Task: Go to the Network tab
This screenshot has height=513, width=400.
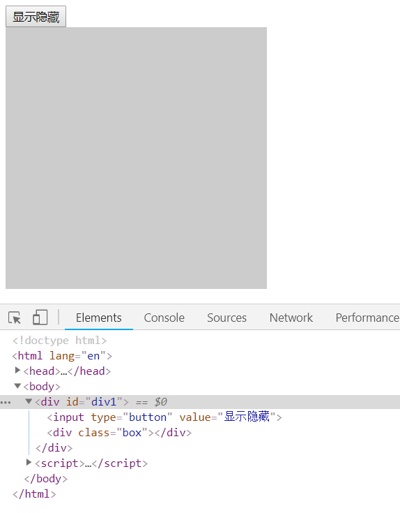Action: coord(291,318)
